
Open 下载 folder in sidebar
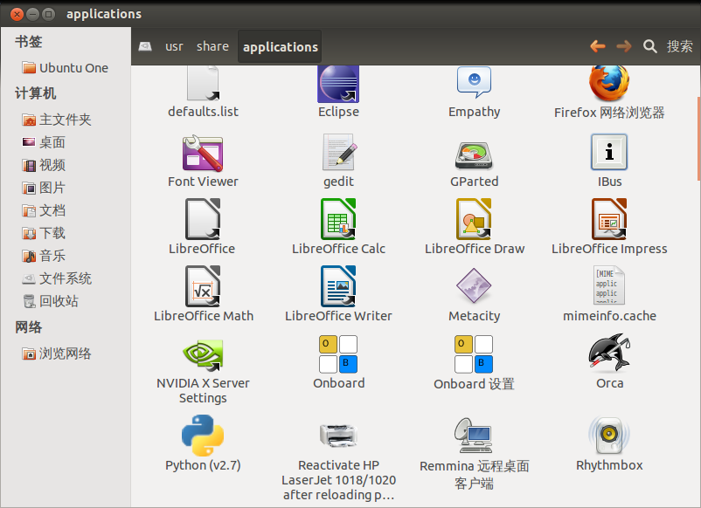(x=44, y=233)
